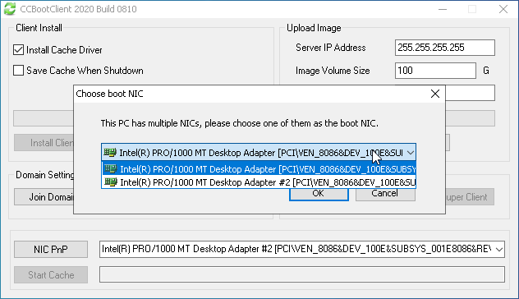The image size is (519, 299).
Task: Confirm selection with the OK button
Action: pyautogui.click(x=319, y=194)
